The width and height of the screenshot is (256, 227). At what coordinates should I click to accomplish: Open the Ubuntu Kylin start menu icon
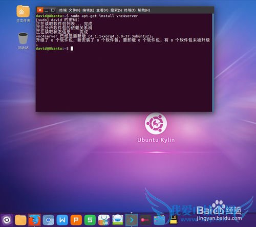click(7, 220)
